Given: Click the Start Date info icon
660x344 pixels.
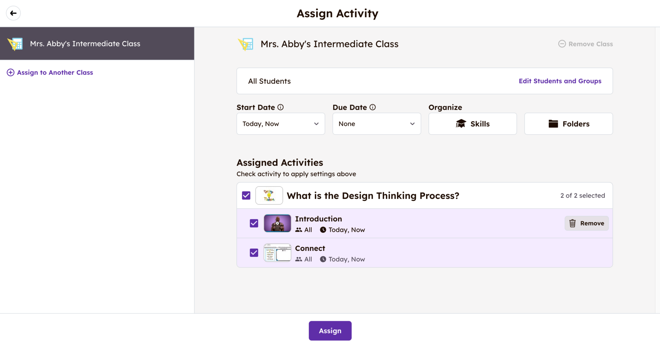Looking at the screenshot, I should pos(281,107).
